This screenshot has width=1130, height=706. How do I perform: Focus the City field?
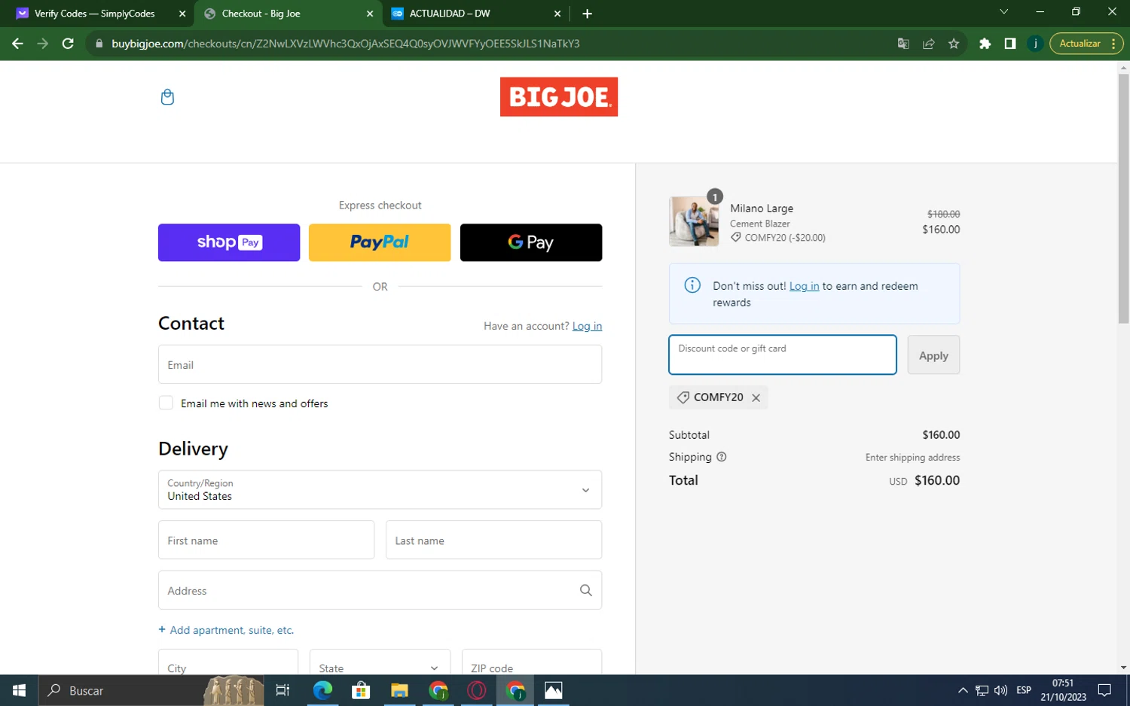tap(228, 662)
